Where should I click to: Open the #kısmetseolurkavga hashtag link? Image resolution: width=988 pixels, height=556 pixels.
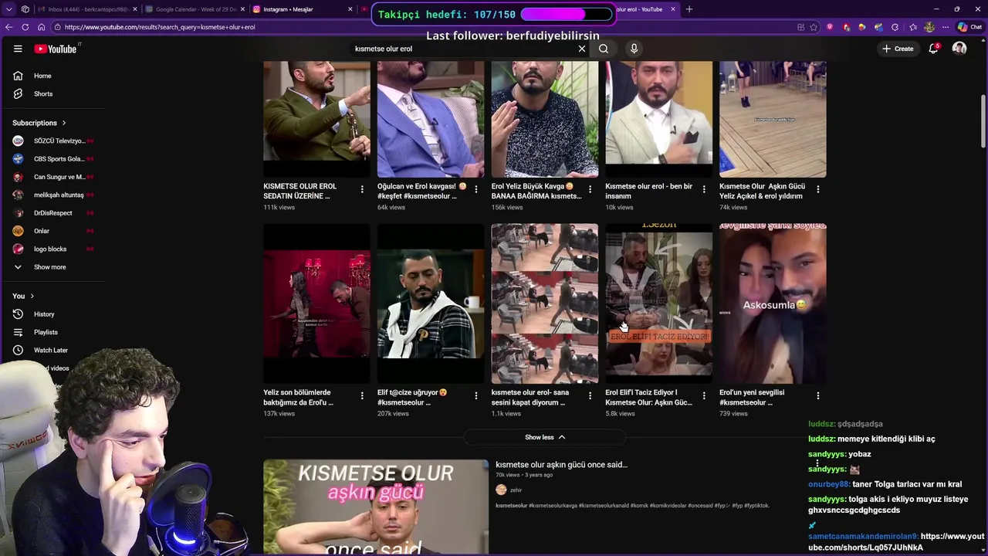coord(553,506)
